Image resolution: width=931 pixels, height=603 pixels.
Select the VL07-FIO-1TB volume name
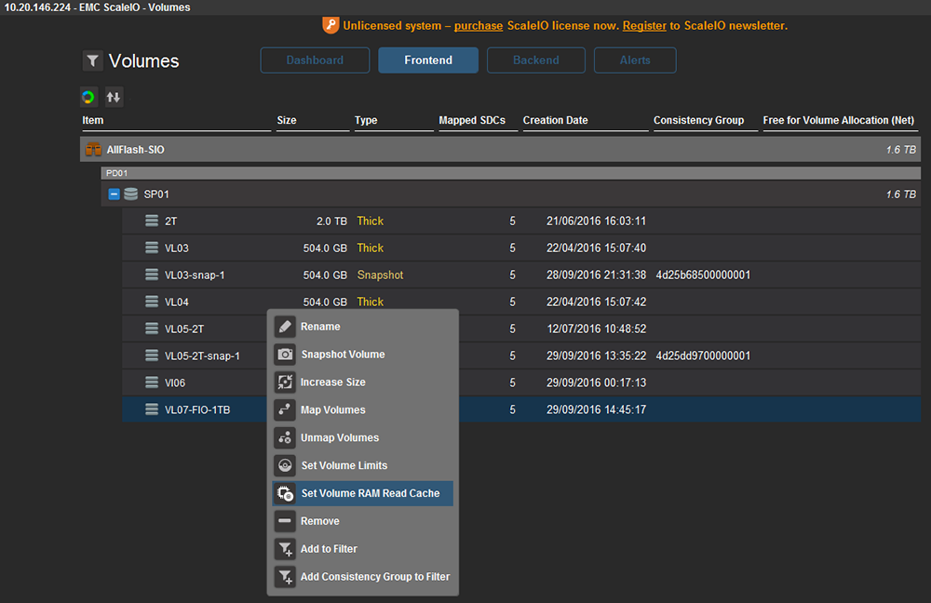click(x=197, y=409)
